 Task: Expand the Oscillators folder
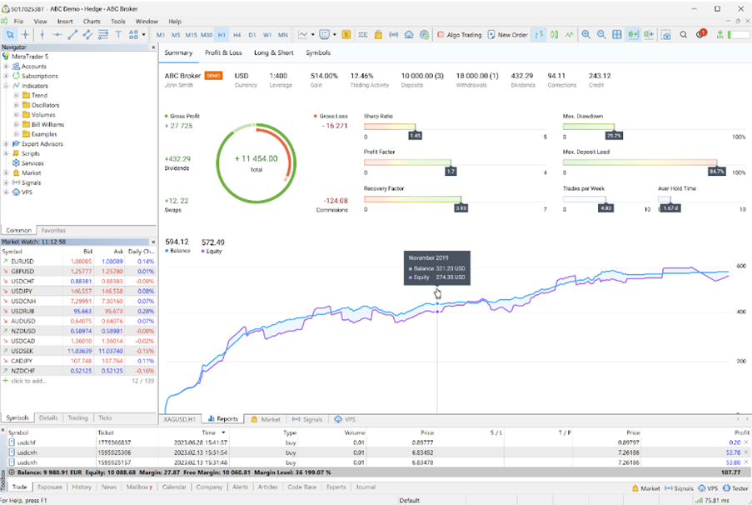pyautogui.click(x=16, y=105)
